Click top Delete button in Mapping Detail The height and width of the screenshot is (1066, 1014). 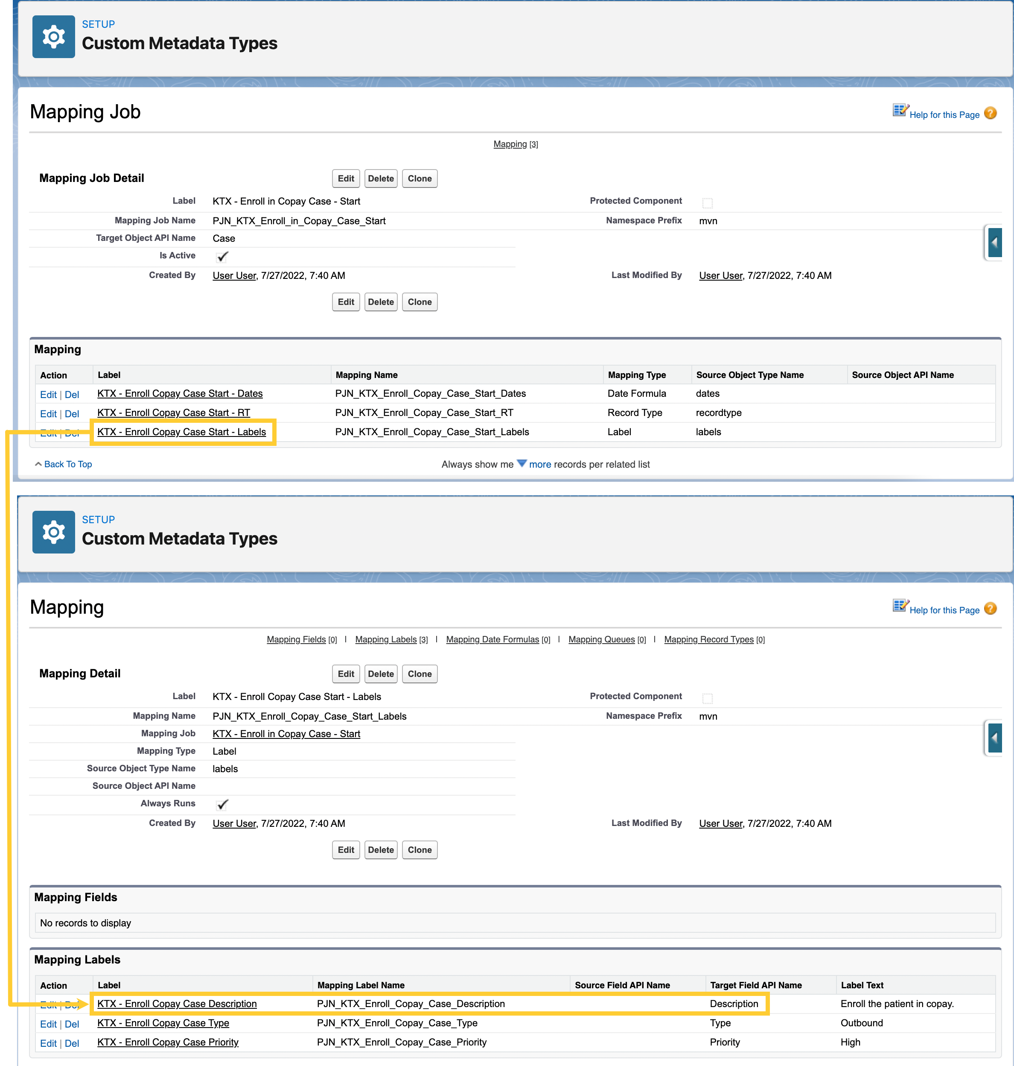pos(381,674)
